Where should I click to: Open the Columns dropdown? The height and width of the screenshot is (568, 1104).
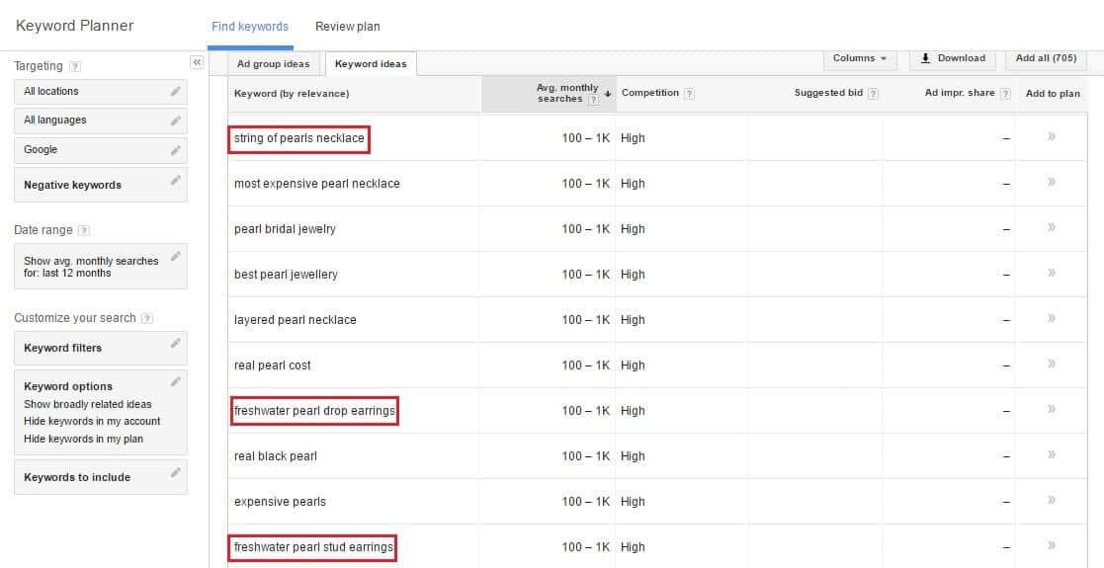pyautogui.click(x=860, y=58)
